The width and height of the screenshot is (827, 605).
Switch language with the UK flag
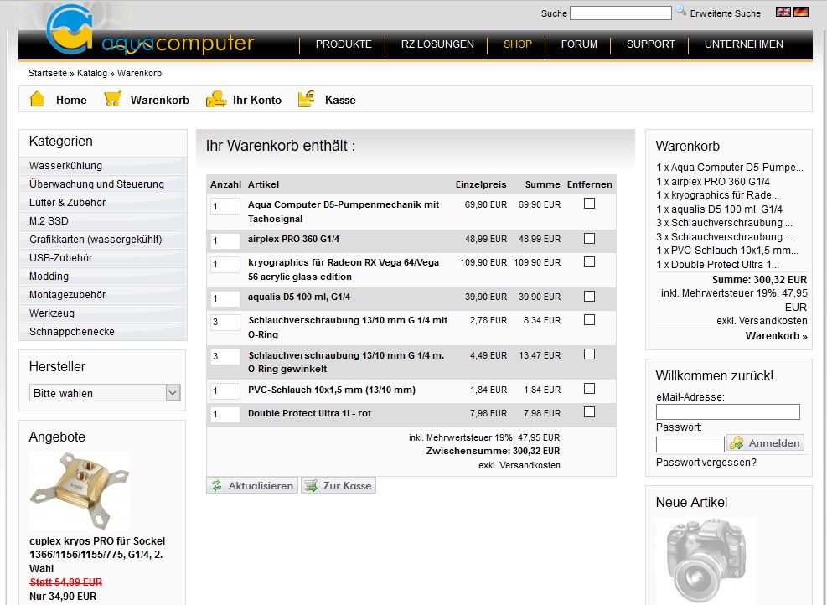click(x=783, y=12)
